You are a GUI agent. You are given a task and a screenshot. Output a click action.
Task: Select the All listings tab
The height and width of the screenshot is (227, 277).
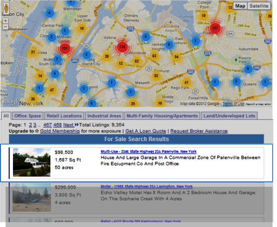pos(6,116)
